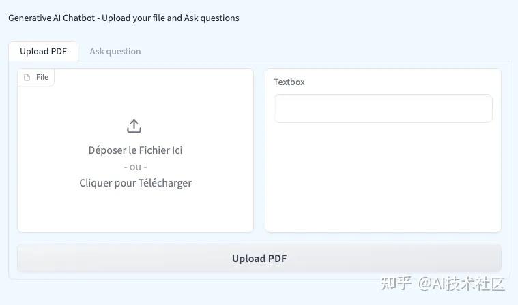This screenshot has height=305, width=518.
Task: Click the word "Fichier" in the drop prompt
Action: coord(155,150)
